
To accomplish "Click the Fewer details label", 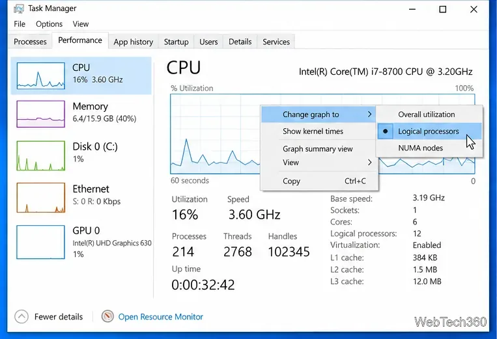I will tap(59, 317).
